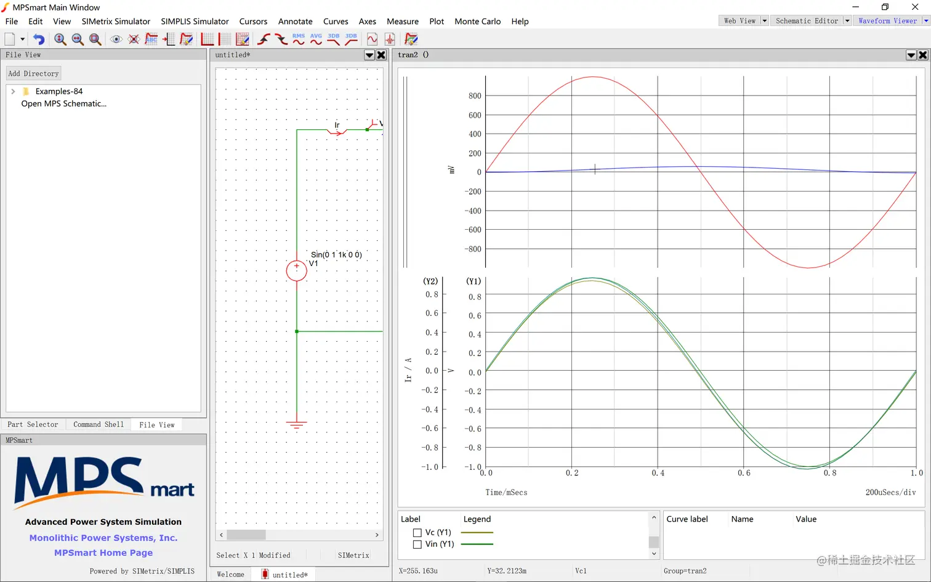Click the fall time measurement icon
Image resolution: width=931 pixels, height=582 pixels.
pos(281,39)
